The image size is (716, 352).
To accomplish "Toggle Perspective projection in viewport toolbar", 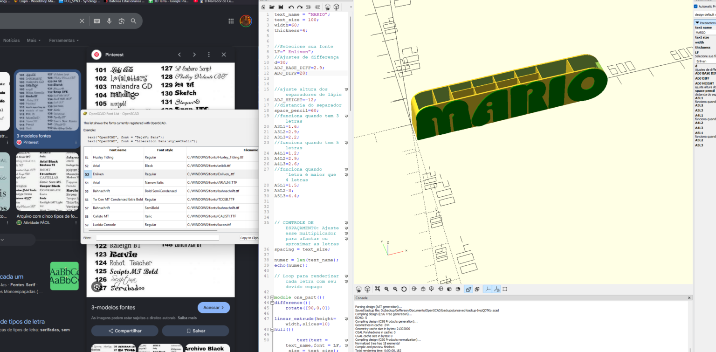I will point(468,289).
